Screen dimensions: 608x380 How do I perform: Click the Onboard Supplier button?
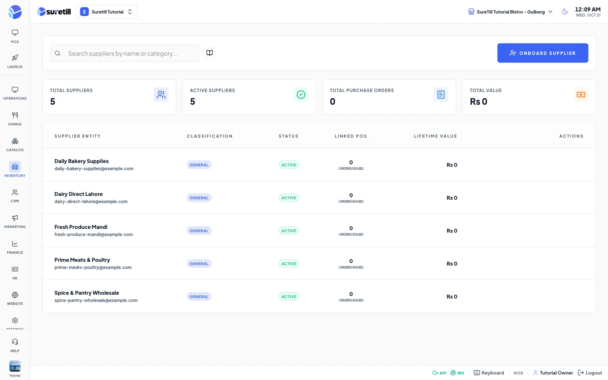[543, 53]
